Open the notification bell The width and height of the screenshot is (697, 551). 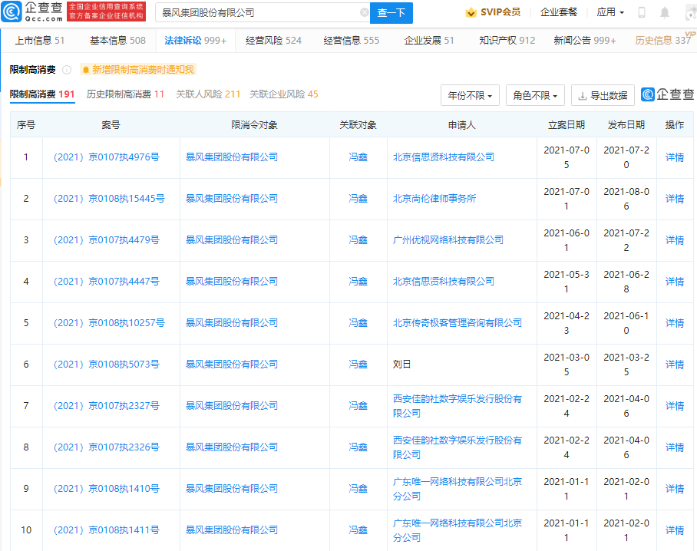pyautogui.click(x=664, y=13)
